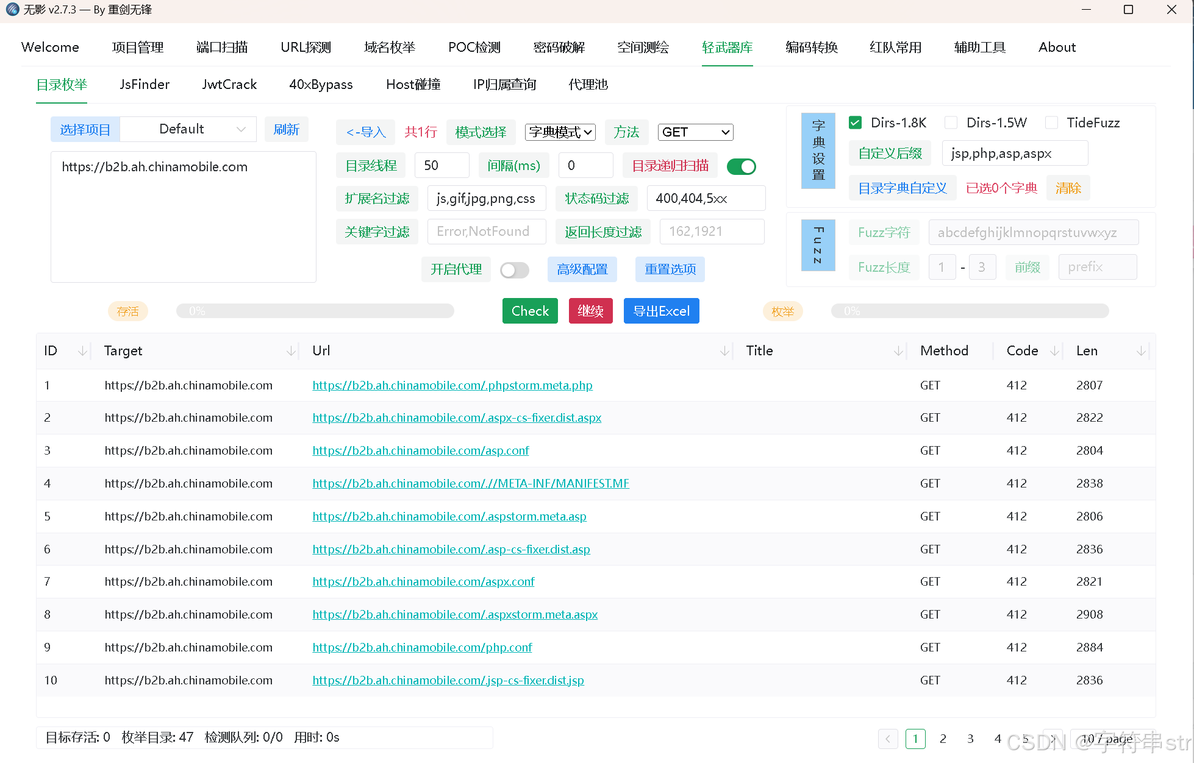Click the 存活 progress bar
The width and height of the screenshot is (1194, 763).
(315, 311)
